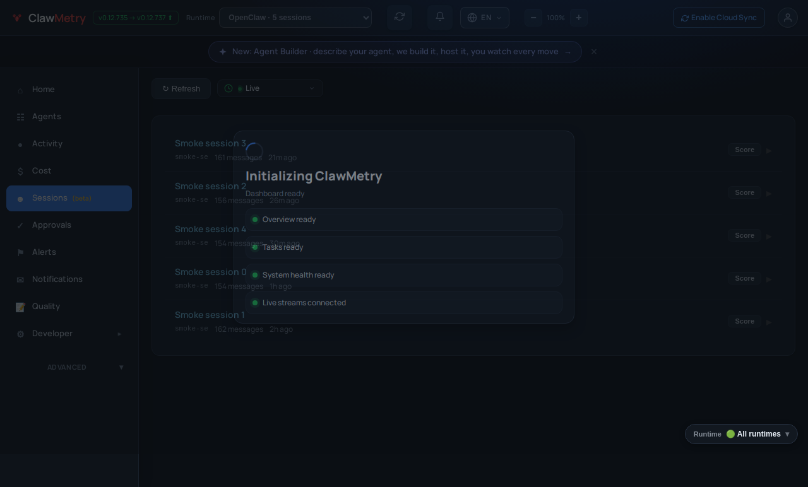This screenshot has height=487, width=808.
Task: Open the EN language selector
Action: [x=485, y=18]
